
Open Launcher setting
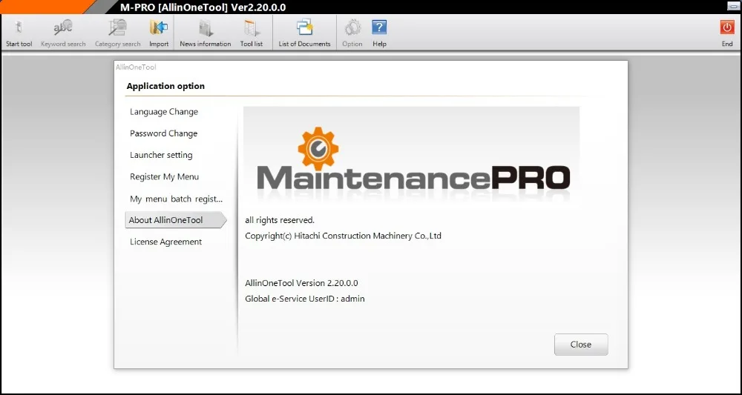(x=161, y=155)
